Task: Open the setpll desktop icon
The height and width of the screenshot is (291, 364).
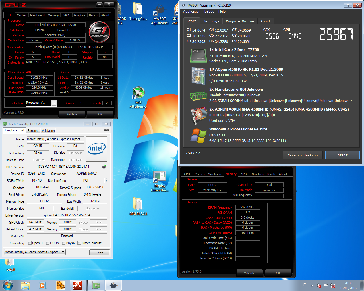Action: click(x=10, y=265)
